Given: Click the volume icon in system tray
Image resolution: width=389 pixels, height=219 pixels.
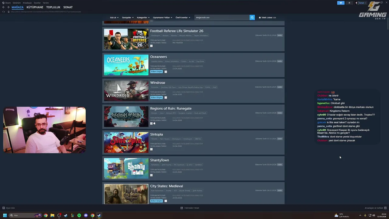Looking at the screenshot, I should click(374, 215).
